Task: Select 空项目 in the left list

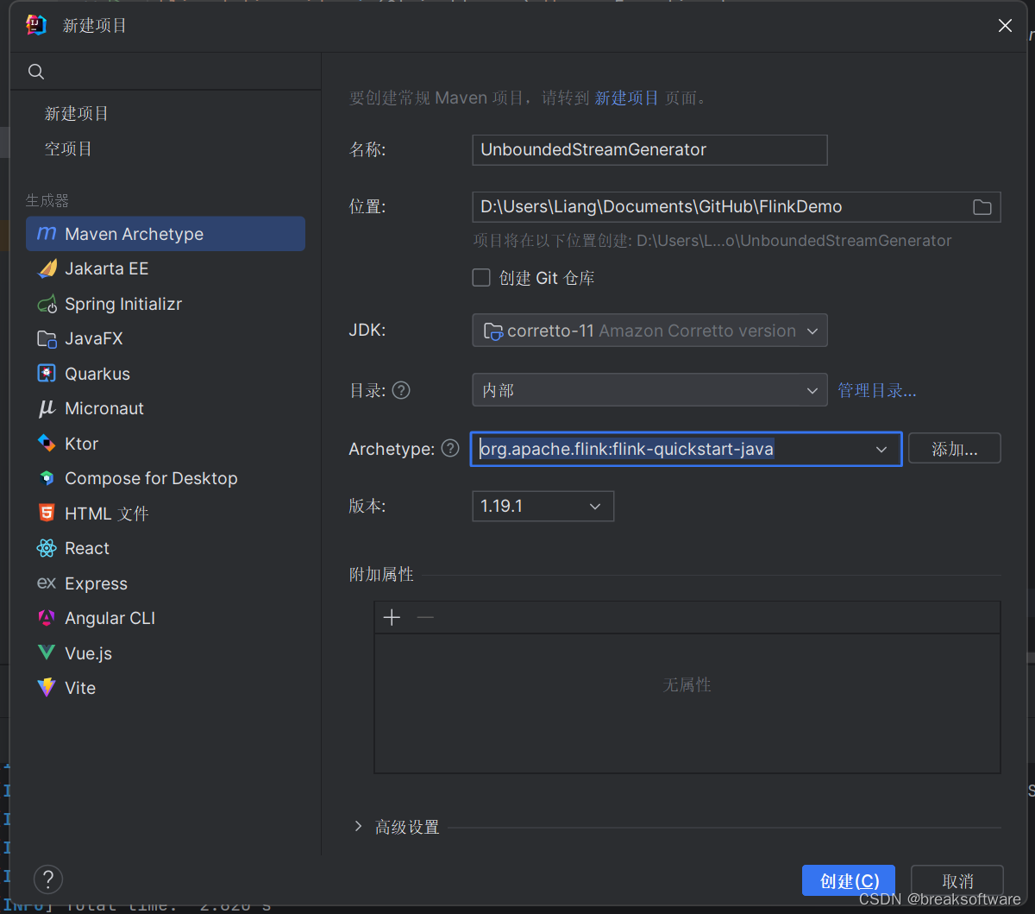Action: 68,148
